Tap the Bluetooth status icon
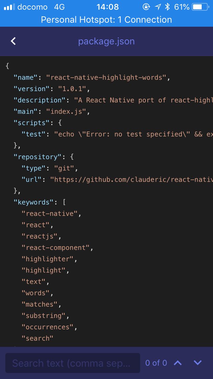 pos(167,7)
